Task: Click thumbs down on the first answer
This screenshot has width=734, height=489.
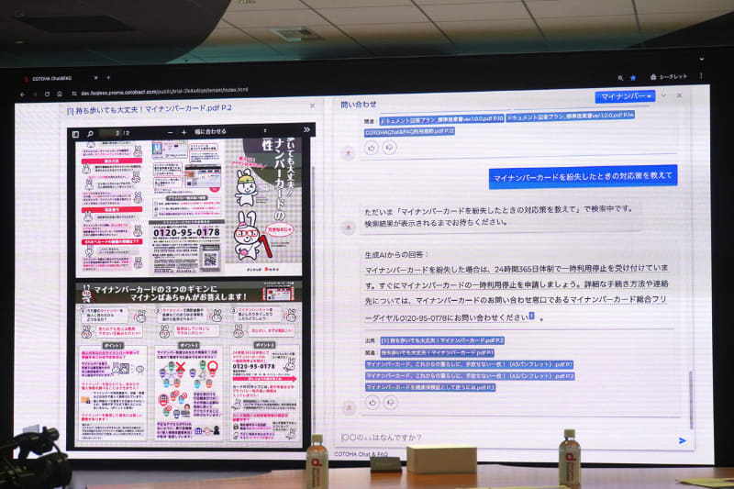Action: pyautogui.click(x=389, y=148)
